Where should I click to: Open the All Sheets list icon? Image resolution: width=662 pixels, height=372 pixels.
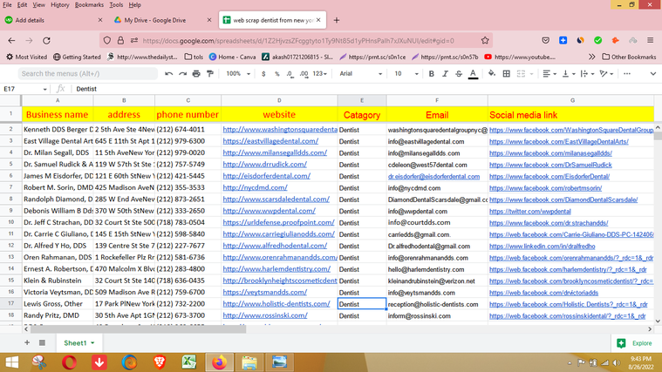42,343
